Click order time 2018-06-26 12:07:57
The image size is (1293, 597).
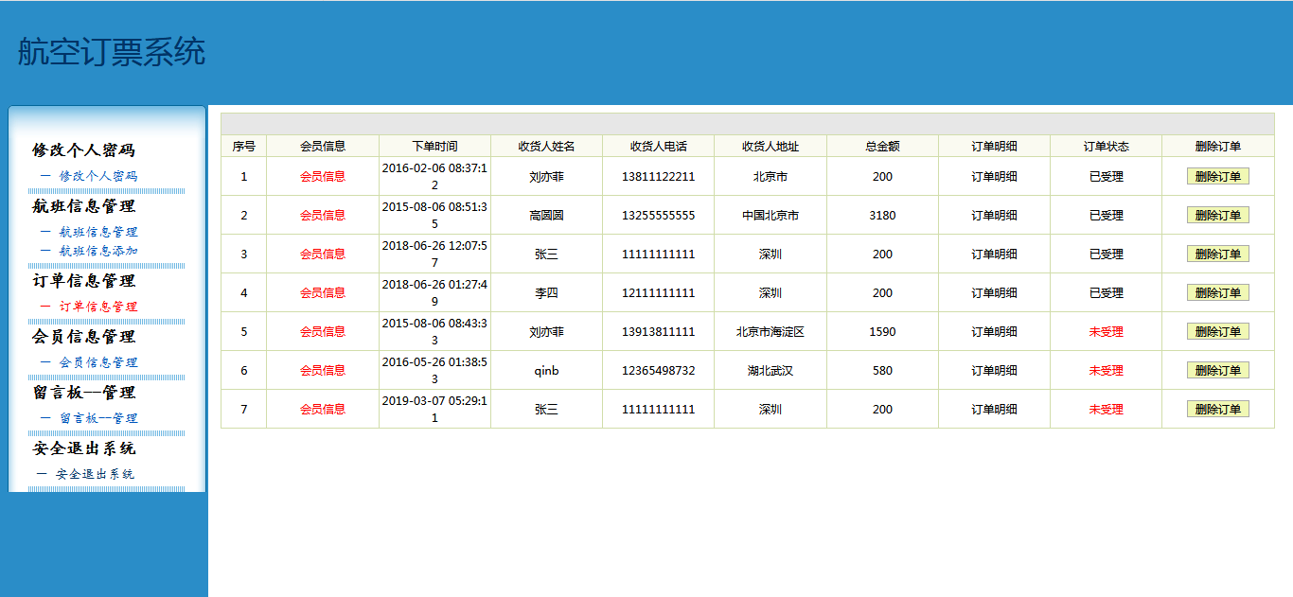click(434, 255)
